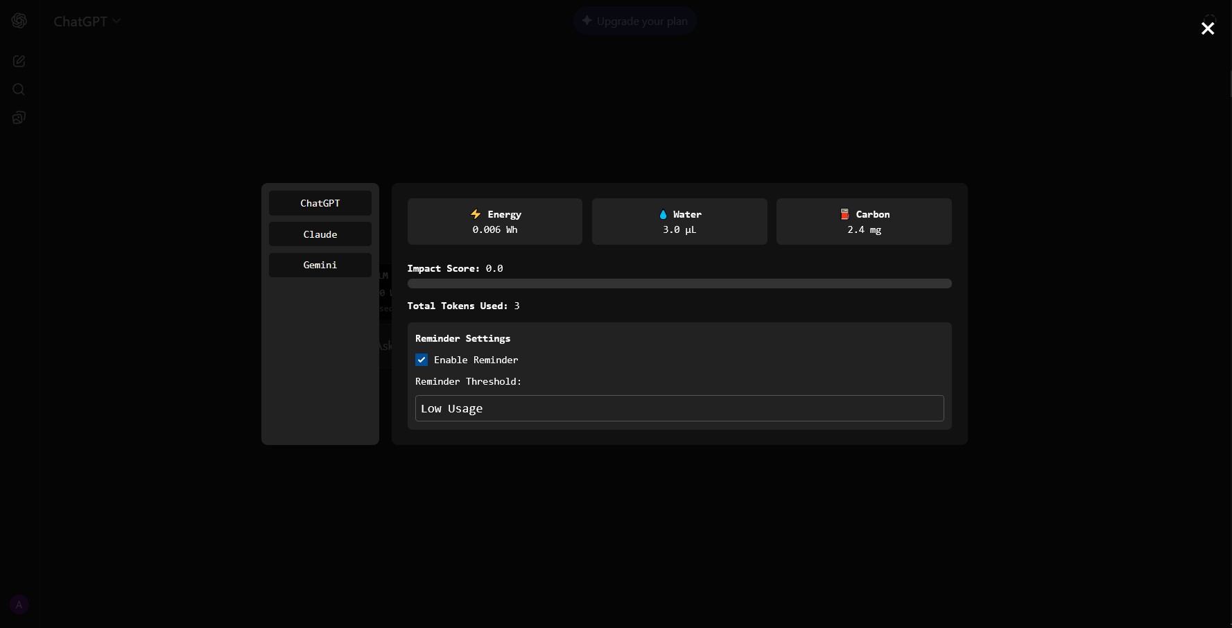
Task: Click the Reminder Settings heading
Action: click(x=462, y=338)
